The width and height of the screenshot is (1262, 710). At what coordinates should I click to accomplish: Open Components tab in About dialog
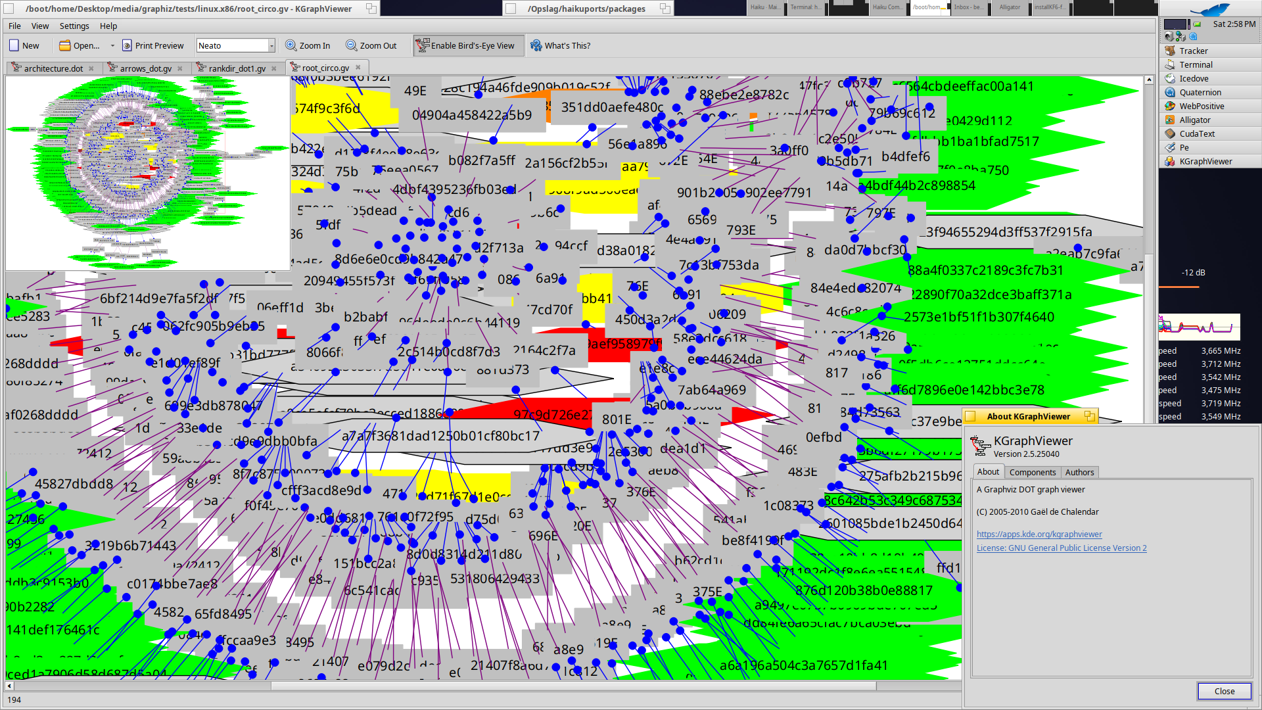(x=1032, y=472)
